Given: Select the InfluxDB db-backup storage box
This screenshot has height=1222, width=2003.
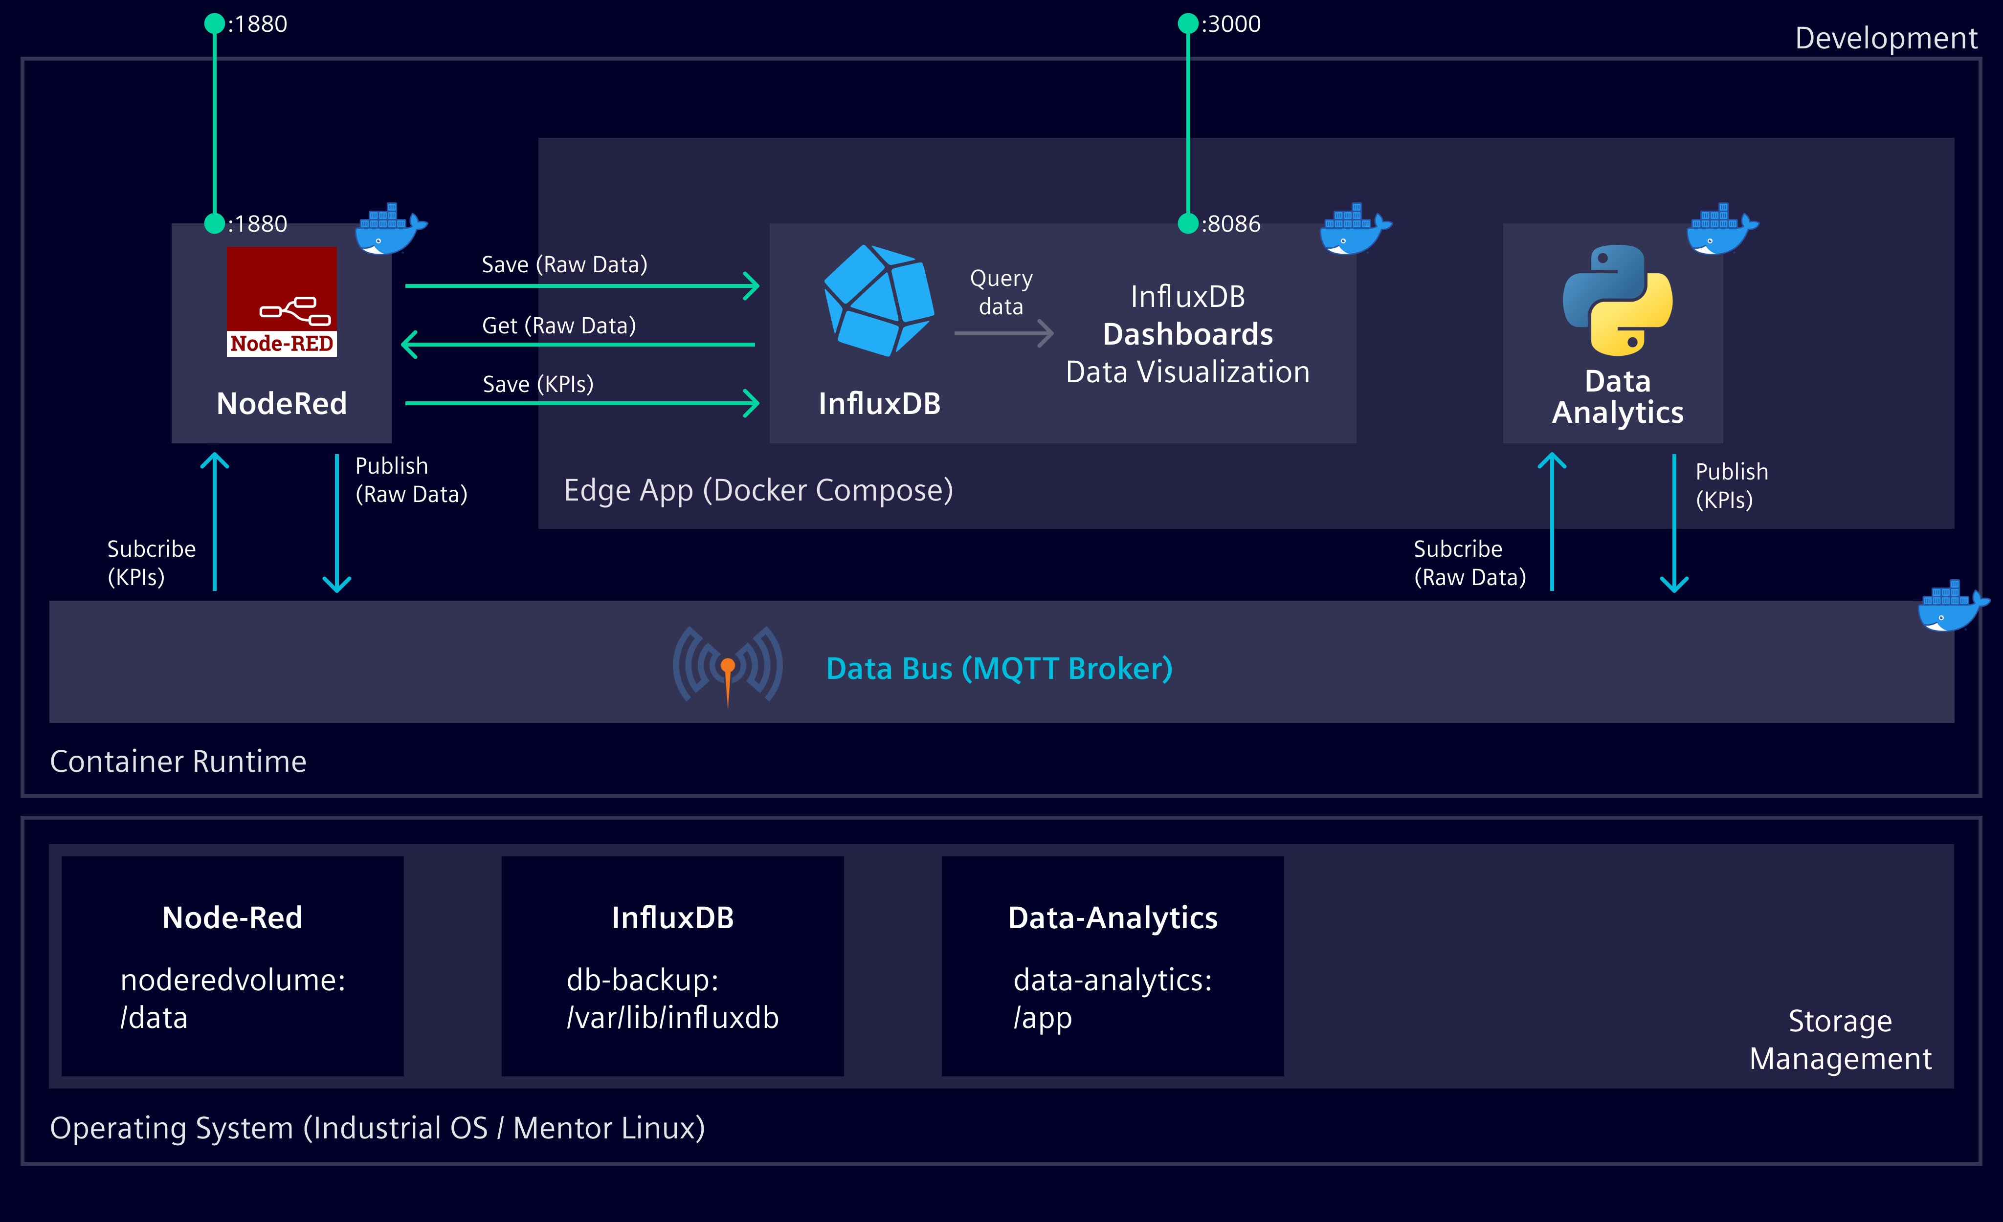Looking at the screenshot, I should pos(672,966).
